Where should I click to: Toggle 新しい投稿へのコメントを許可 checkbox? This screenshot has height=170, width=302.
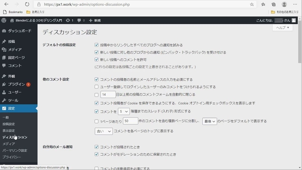[x=97, y=60]
